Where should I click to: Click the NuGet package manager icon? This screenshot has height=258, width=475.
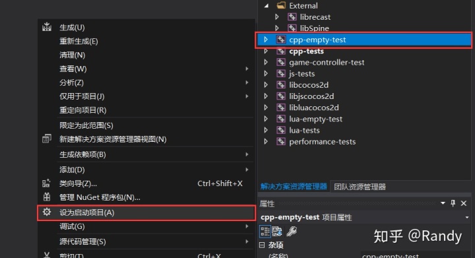pyautogui.click(x=47, y=197)
